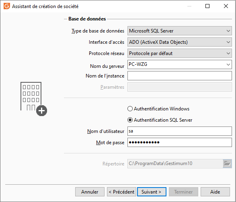
Task: Open the Type de base de données dropdown
Action: point(180,31)
